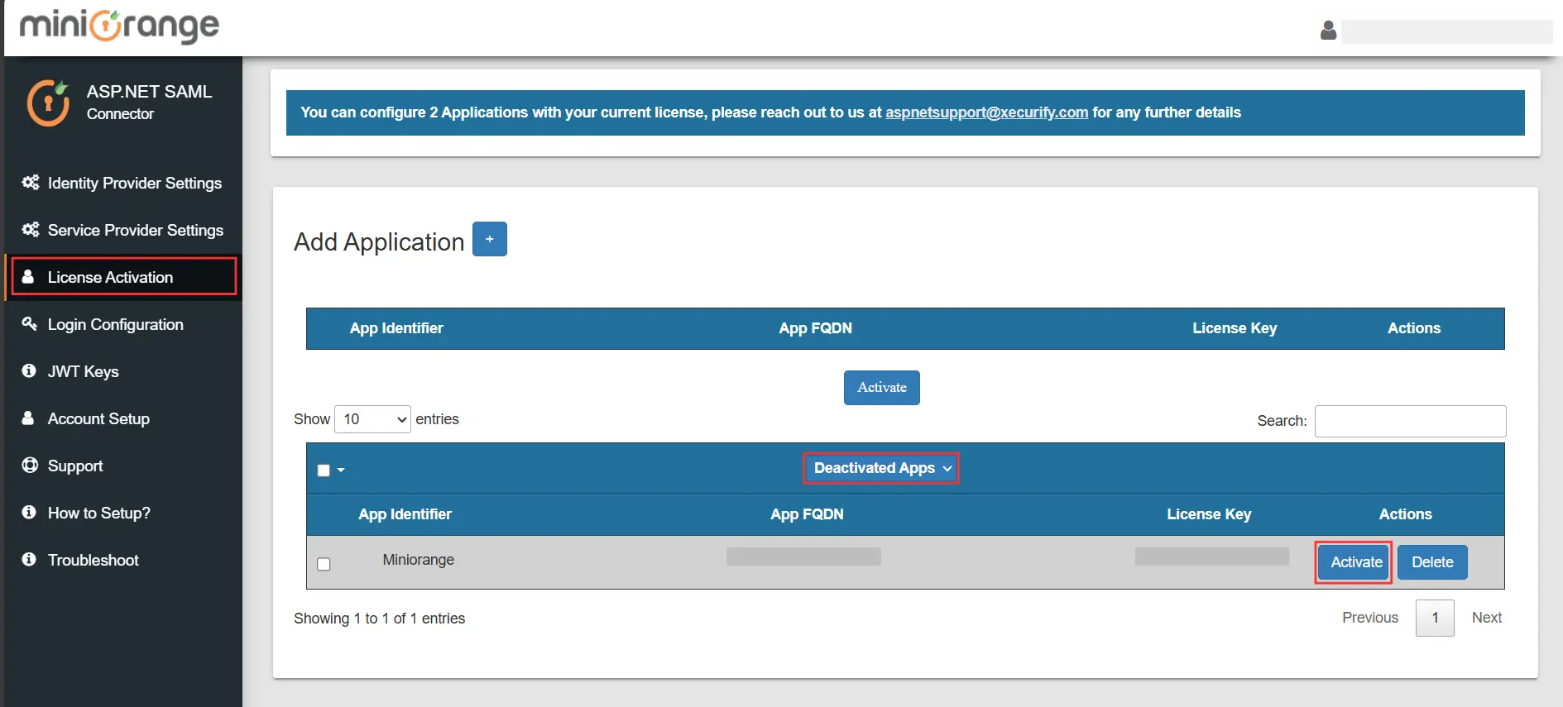Click the lifebuoy icon beside Support
Screen dimensions: 1563x707
(x=30, y=465)
